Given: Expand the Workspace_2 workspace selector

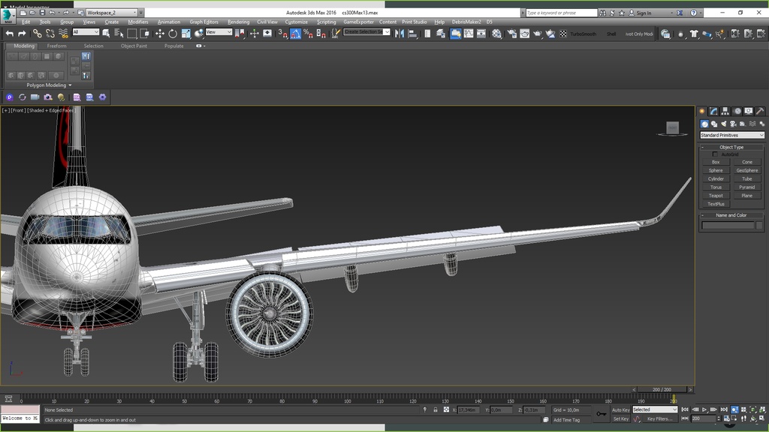Looking at the screenshot, I should [112, 13].
